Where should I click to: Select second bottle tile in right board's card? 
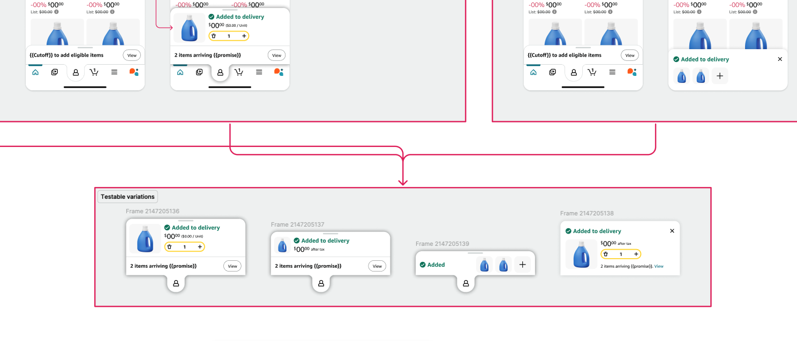click(701, 76)
